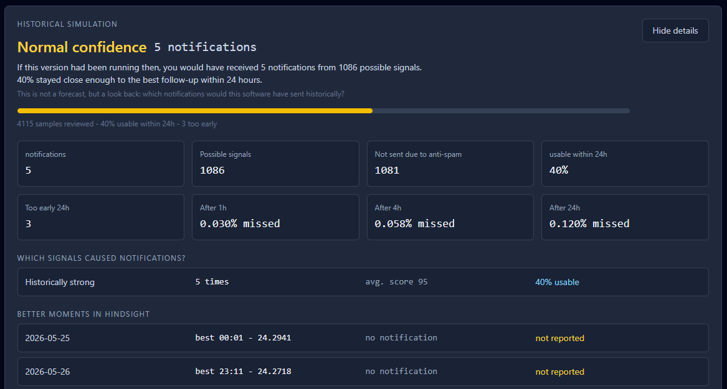Viewport: 727px width, 389px height.
Task: Click the '5 notifications' heading text
Action: [206, 47]
